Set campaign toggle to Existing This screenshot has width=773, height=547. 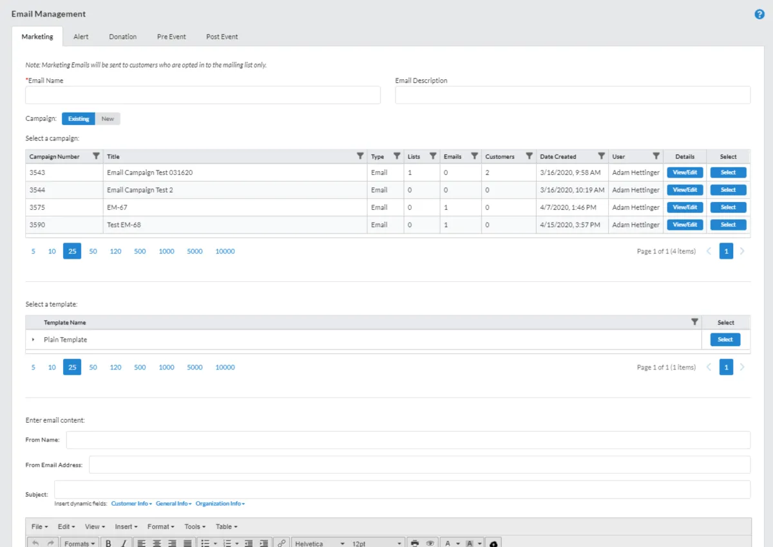(x=79, y=119)
